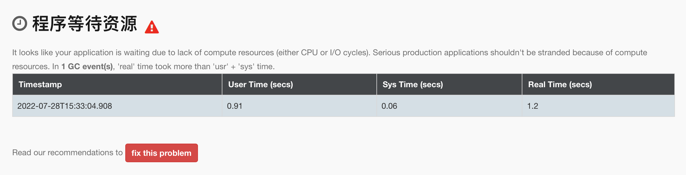Click the Sys Time (secs) column header
Viewport: 686px width, 175px height.
coord(449,84)
